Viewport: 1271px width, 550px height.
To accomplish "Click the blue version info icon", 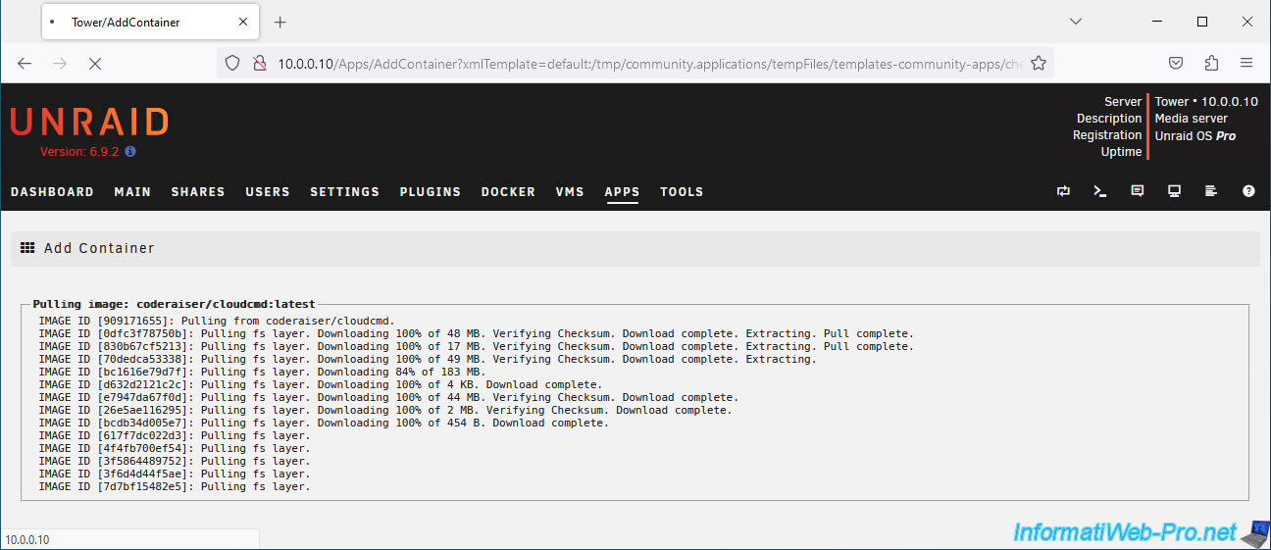I will click(130, 152).
